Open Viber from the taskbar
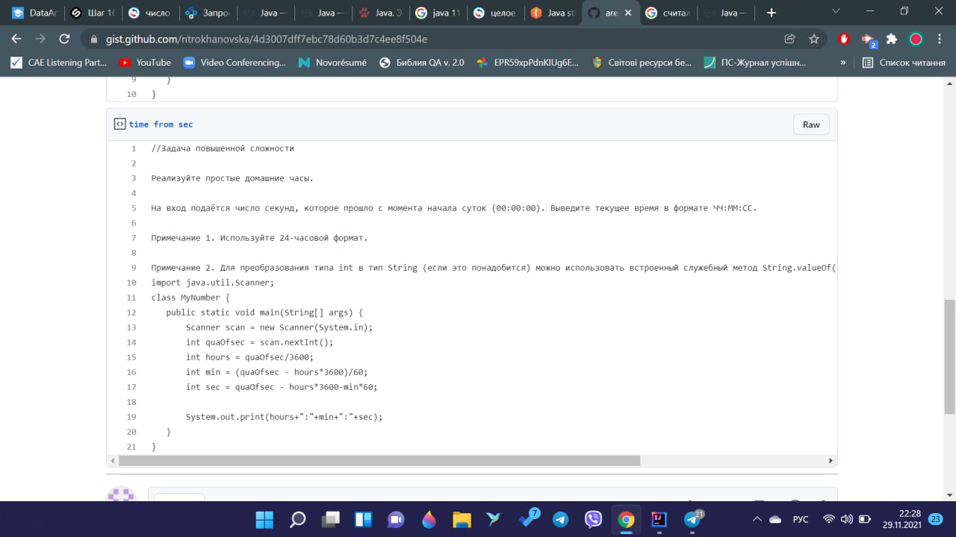Image resolution: width=956 pixels, height=537 pixels. (593, 519)
